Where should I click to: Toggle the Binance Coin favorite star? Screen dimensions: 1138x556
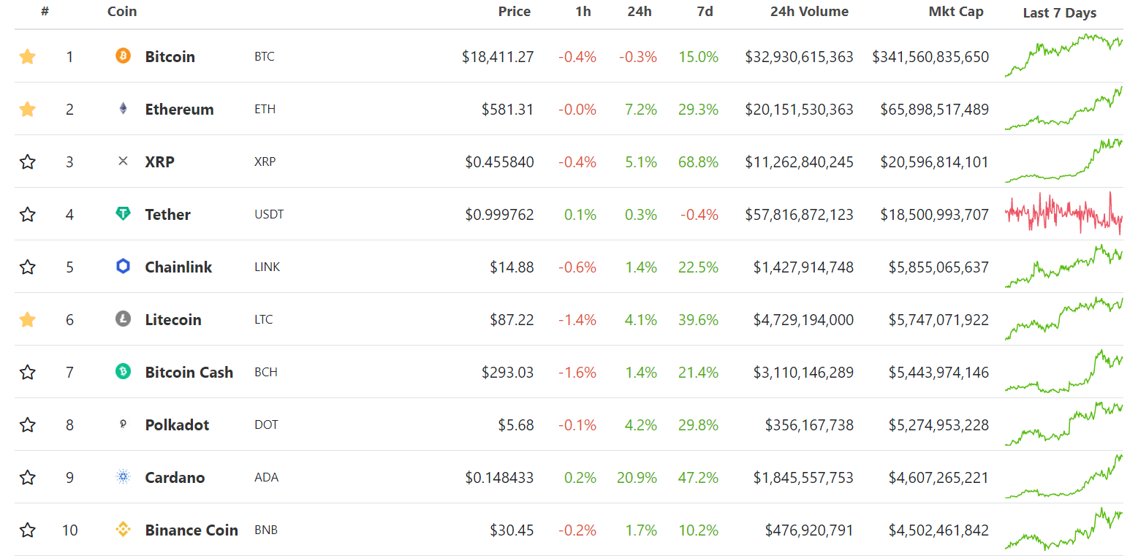(27, 530)
